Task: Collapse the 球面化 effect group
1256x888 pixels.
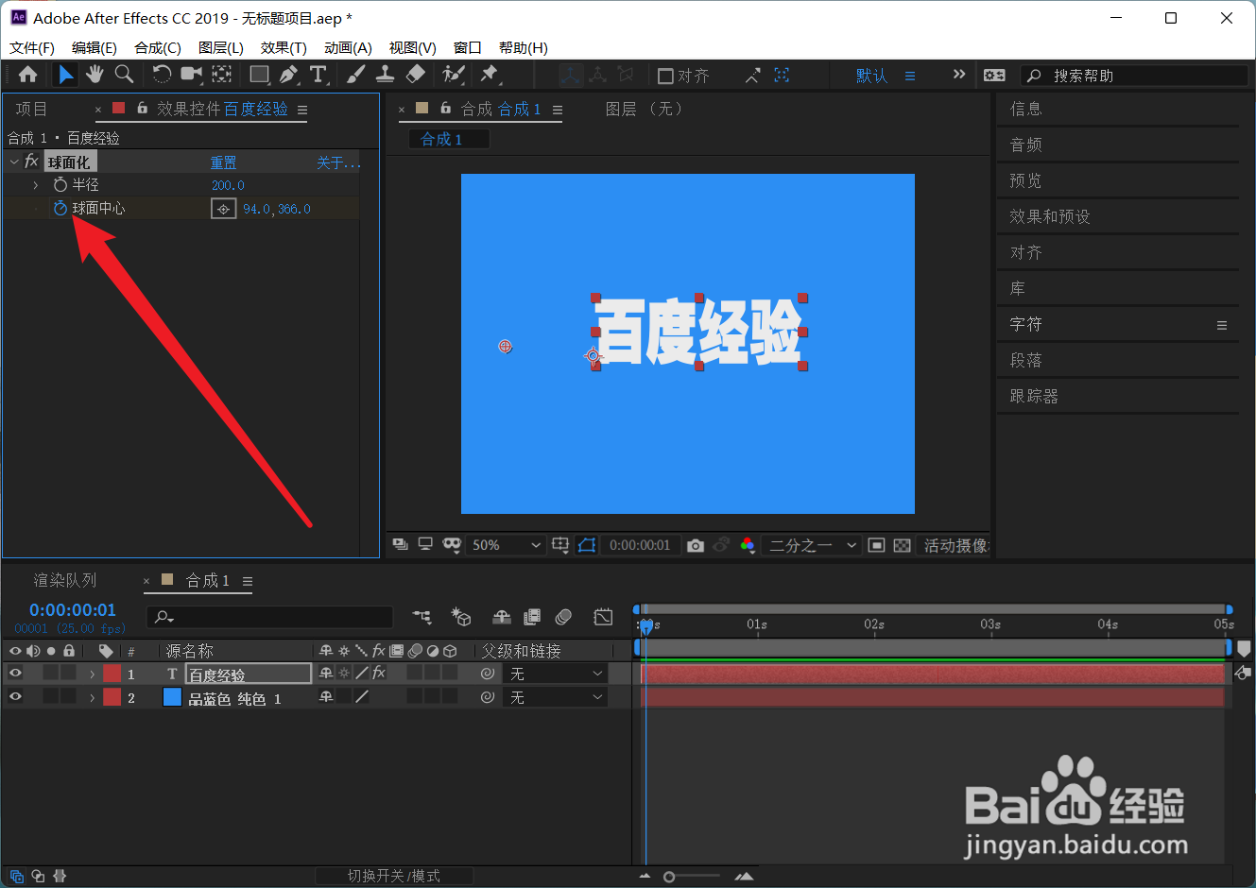Action: click(14, 162)
